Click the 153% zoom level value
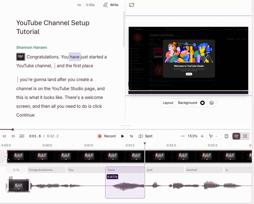 point(193,136)
